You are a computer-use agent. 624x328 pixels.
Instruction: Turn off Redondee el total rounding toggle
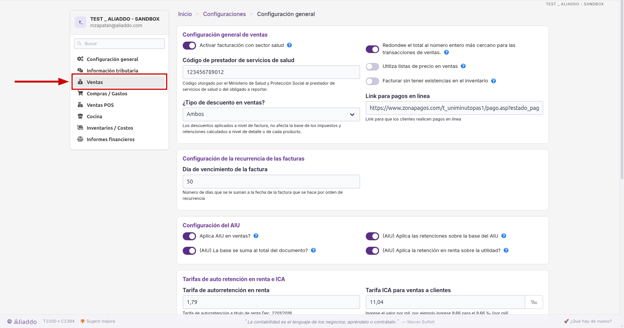pyautogui.click(x=372, y=49)
